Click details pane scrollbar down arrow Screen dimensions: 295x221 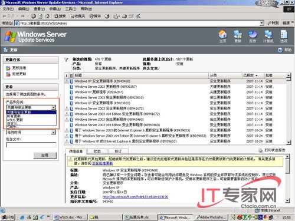[287, 200]
